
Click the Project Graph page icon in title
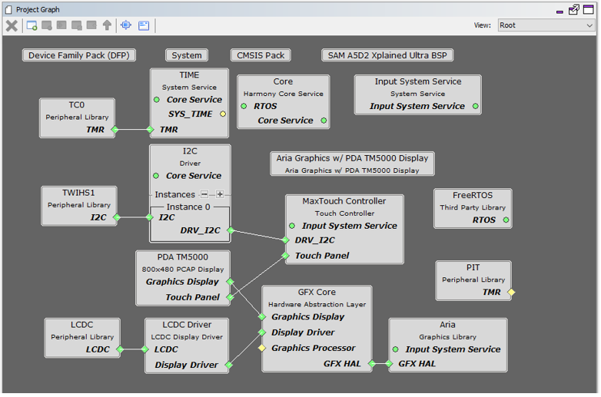click(8, 9)
